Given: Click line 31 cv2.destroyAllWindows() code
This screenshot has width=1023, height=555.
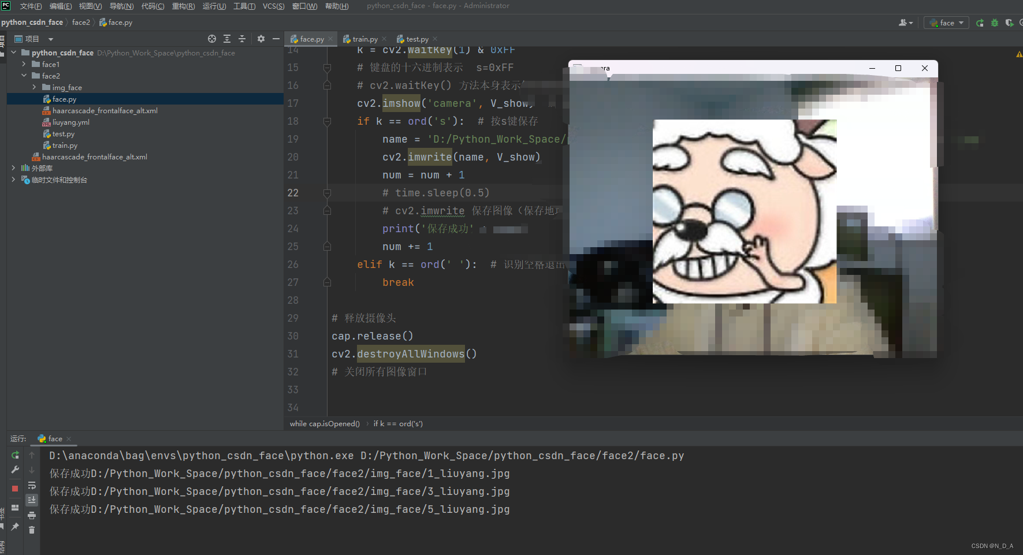Looking at the screenshot, I should tap(404, 354).
